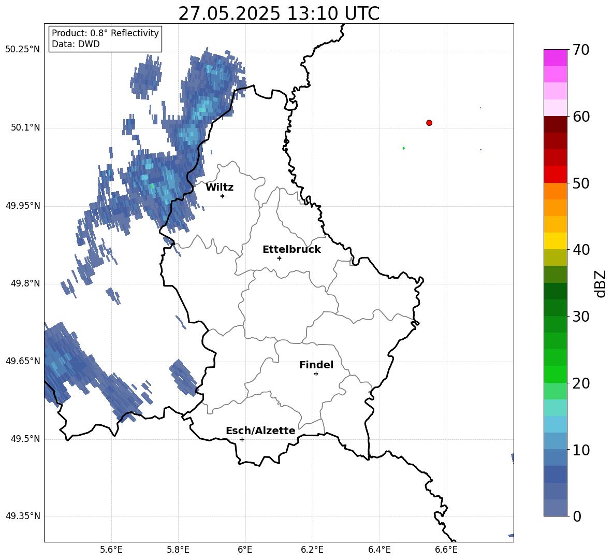The width and height of the screenshot is (613, 560).
Task: Click the Ettelbruck station cross marker
Action: click(279, 258)
